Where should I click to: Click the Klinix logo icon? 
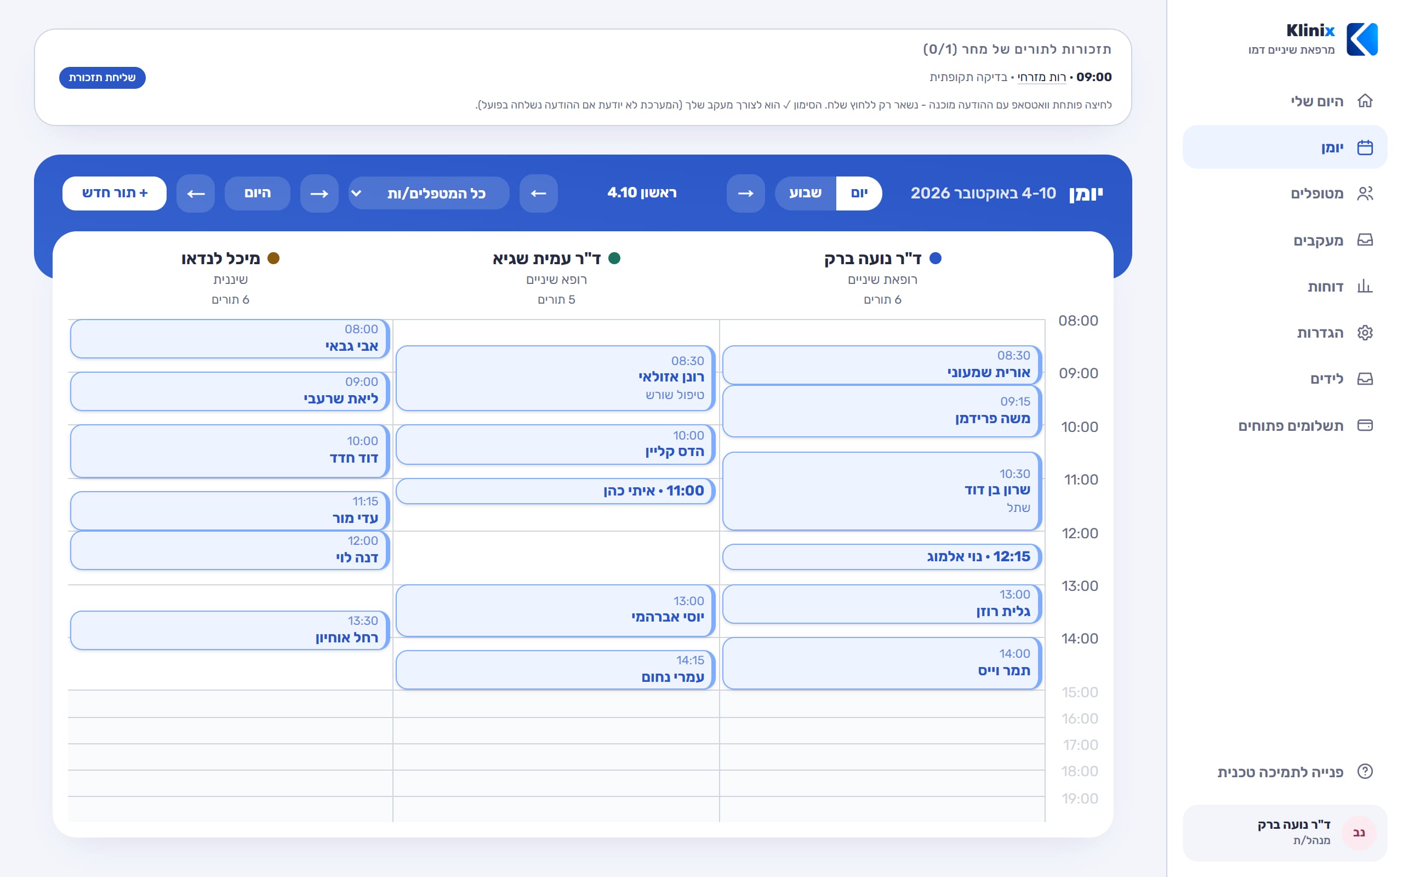[1361, 39]
